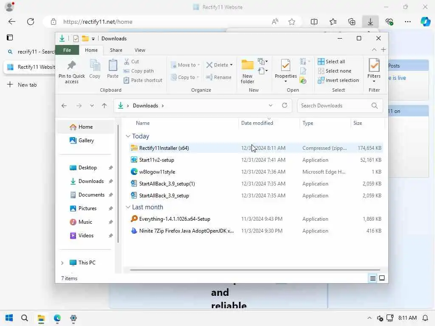Refresh the Edge browser page
The height and width of the screenshot is (326, 435).
[x=31, y=22]
